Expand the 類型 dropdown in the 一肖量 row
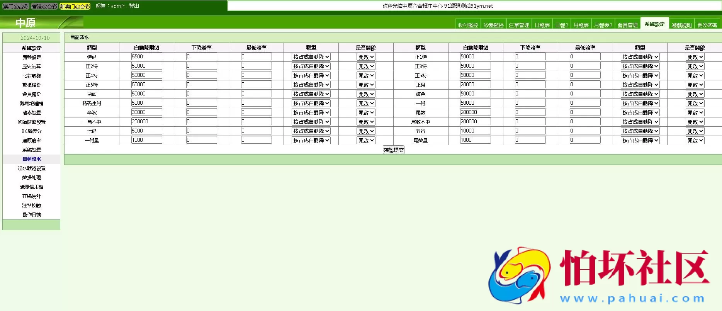Image resolution: width=722 pixels, height=311 pixels. point(311,140)
